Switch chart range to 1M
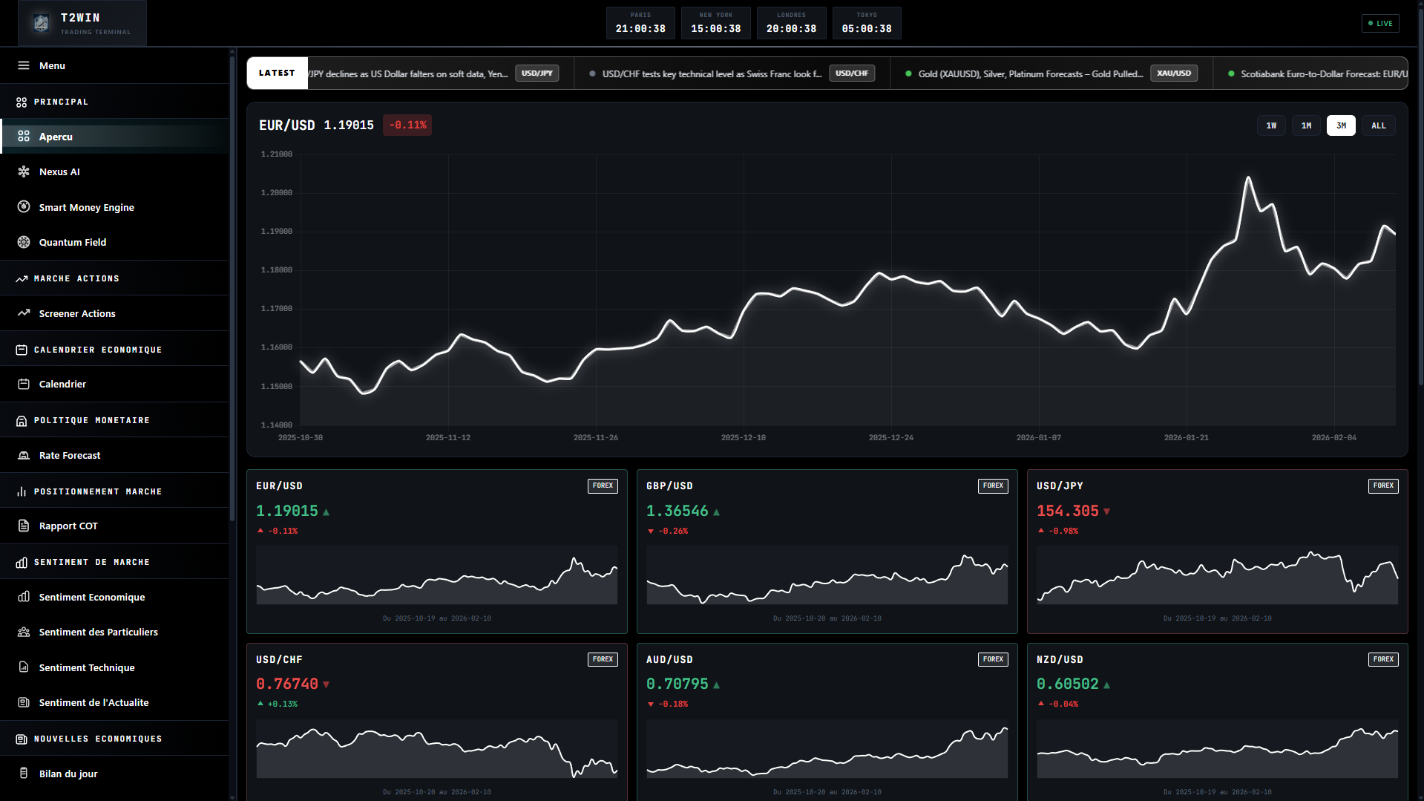The height and width of the screenshot is (801, 1424). pyautogui.click(x=1306, y=125)
